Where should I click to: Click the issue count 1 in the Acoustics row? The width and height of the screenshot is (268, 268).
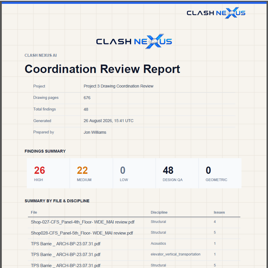(x=215, y=243)
